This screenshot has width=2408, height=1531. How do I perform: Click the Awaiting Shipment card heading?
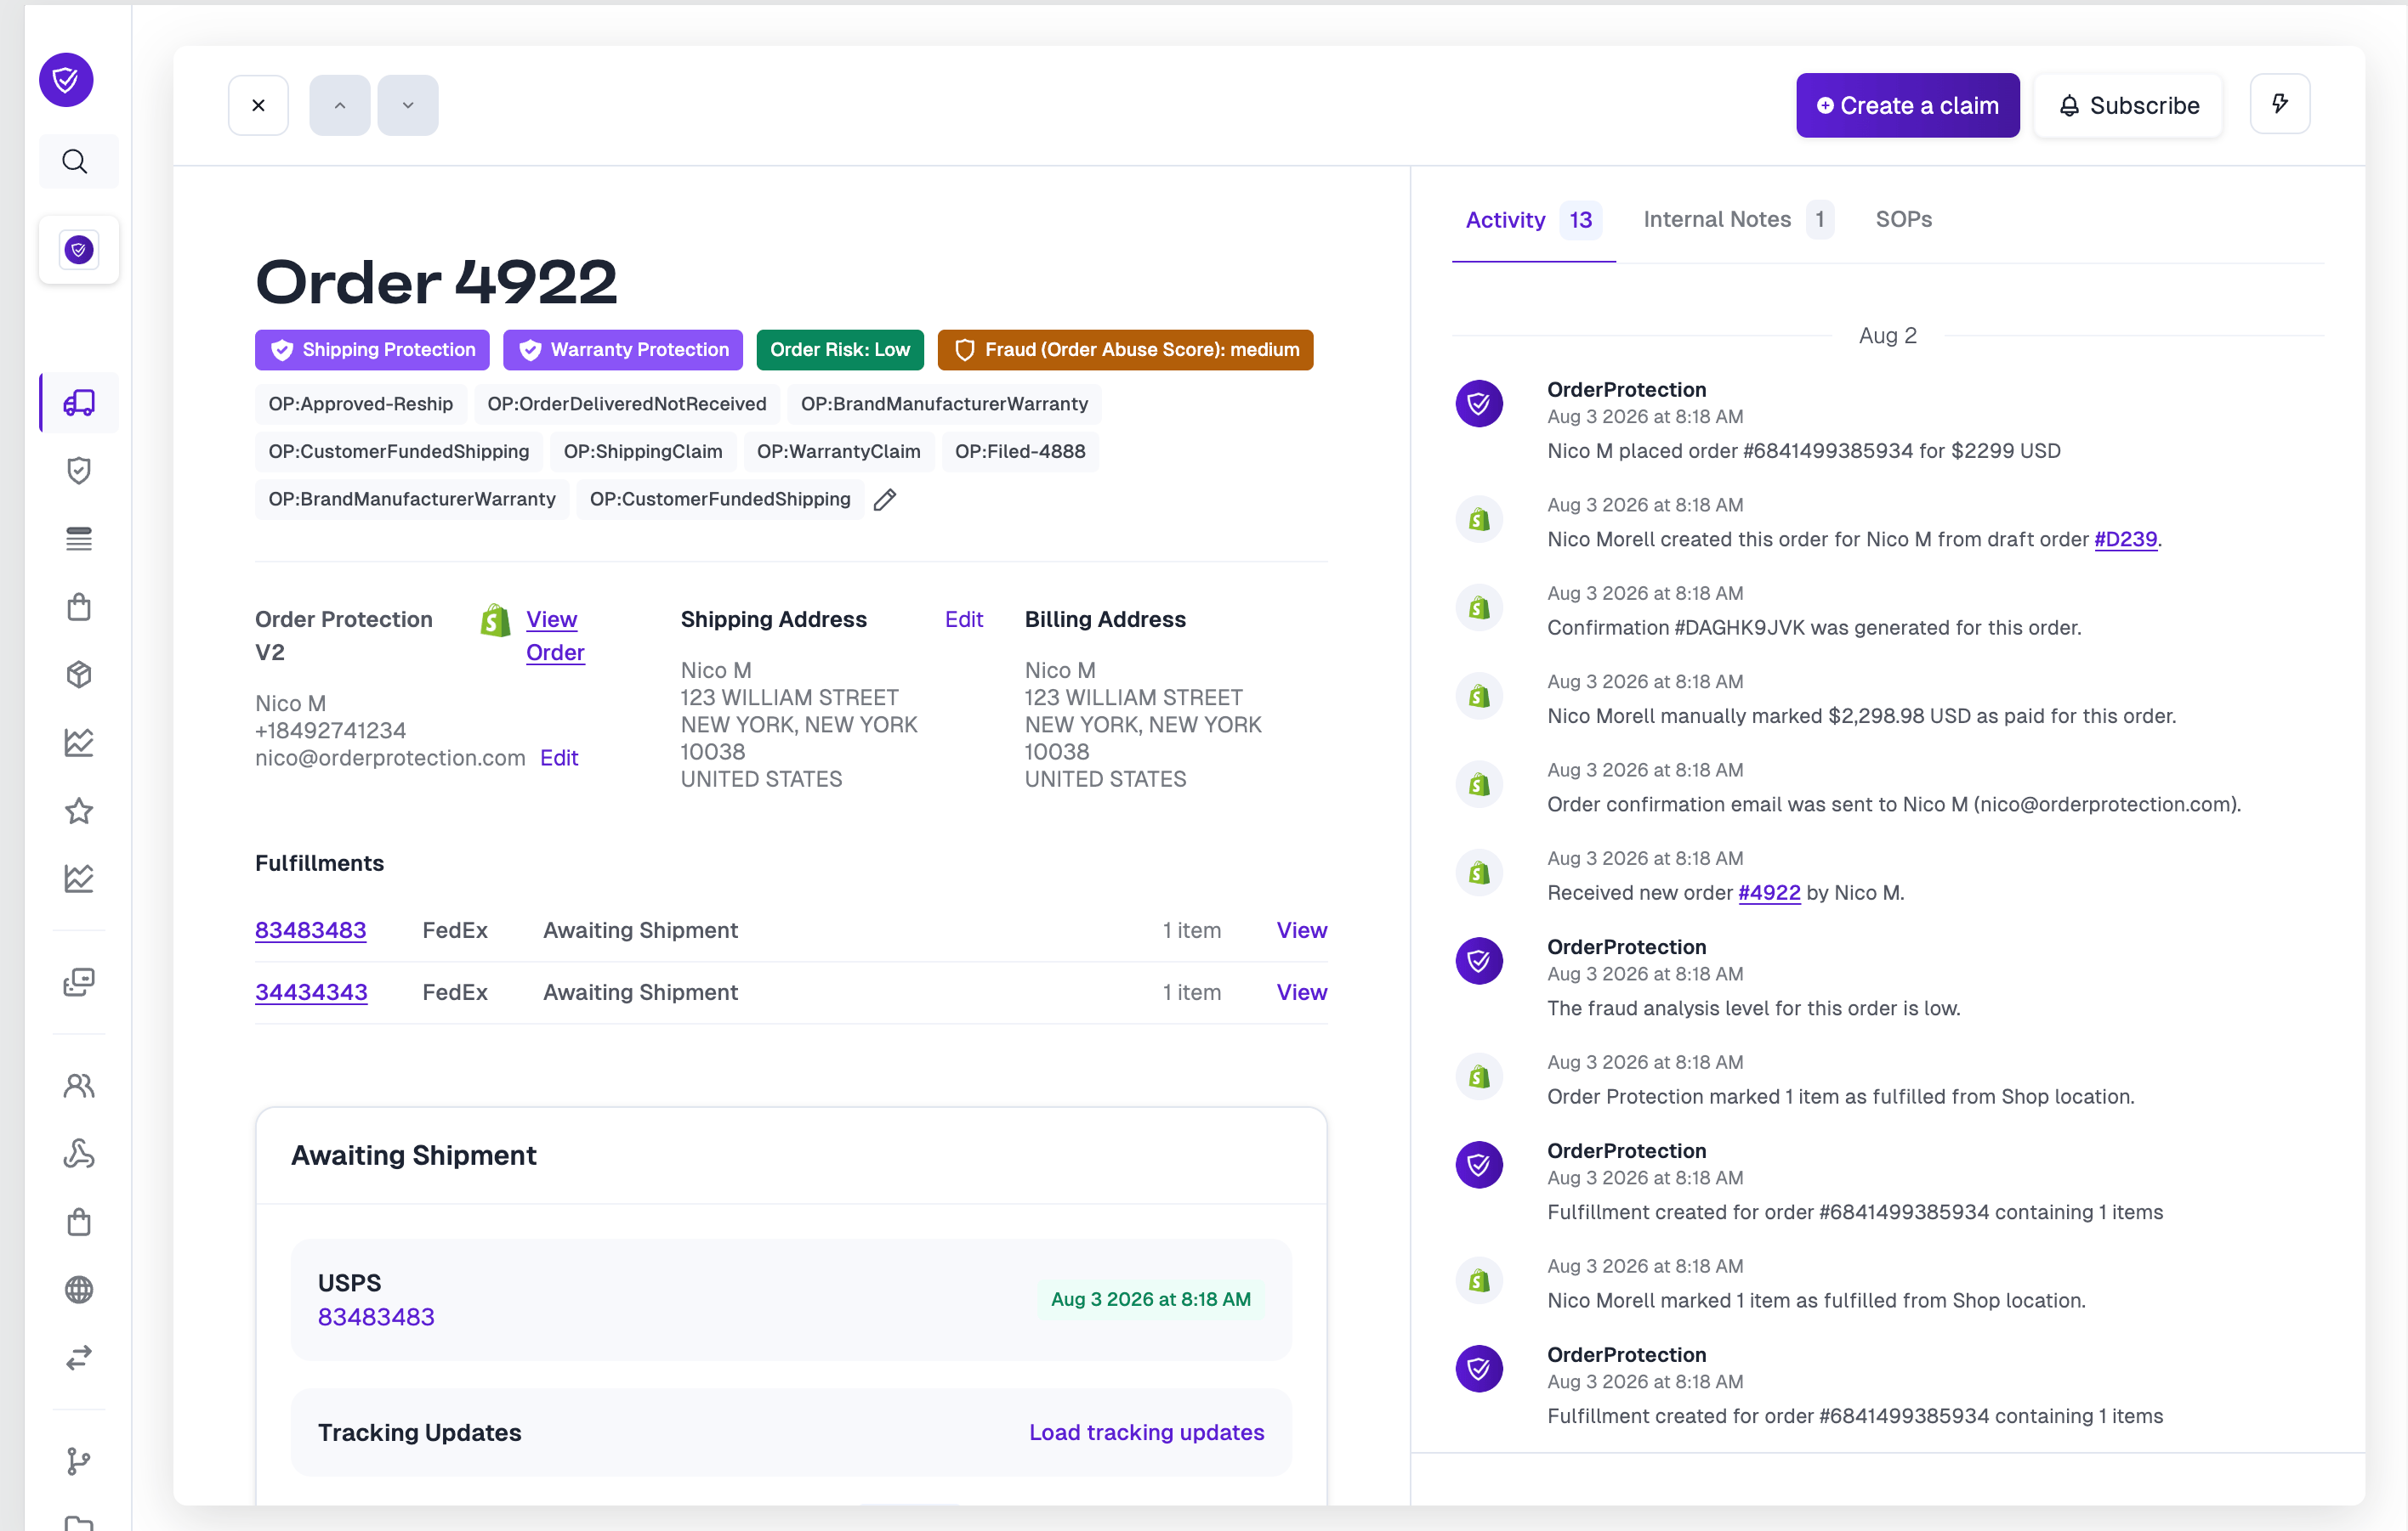click(x=414, y=1155)
